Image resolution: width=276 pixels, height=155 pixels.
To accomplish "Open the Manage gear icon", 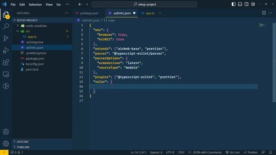I will 6,143.
